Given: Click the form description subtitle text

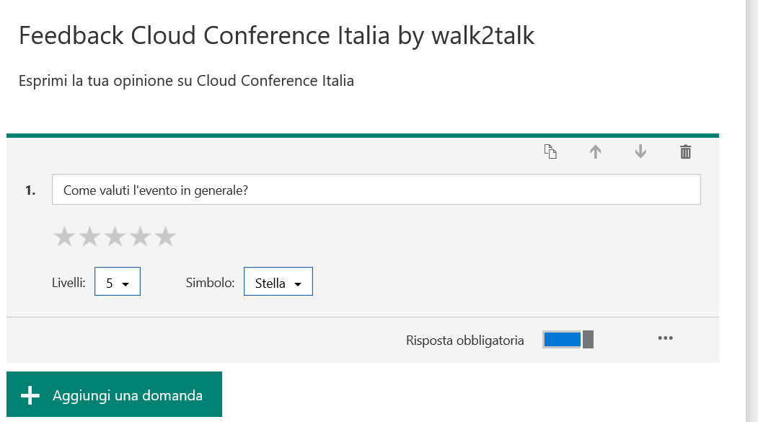Looking at the screenshot, I should [x=186, y=81].
